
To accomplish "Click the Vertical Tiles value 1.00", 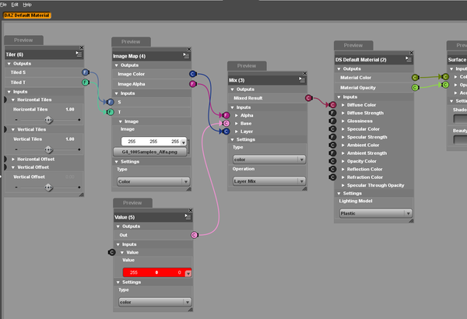I will tap(70, 139).
